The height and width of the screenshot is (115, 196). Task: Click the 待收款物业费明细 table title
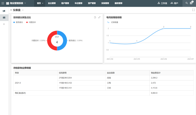(22, 68)
